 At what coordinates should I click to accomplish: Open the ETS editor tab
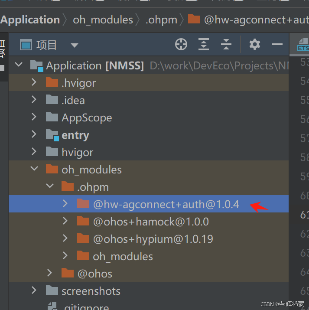click(x=299, y=45)
